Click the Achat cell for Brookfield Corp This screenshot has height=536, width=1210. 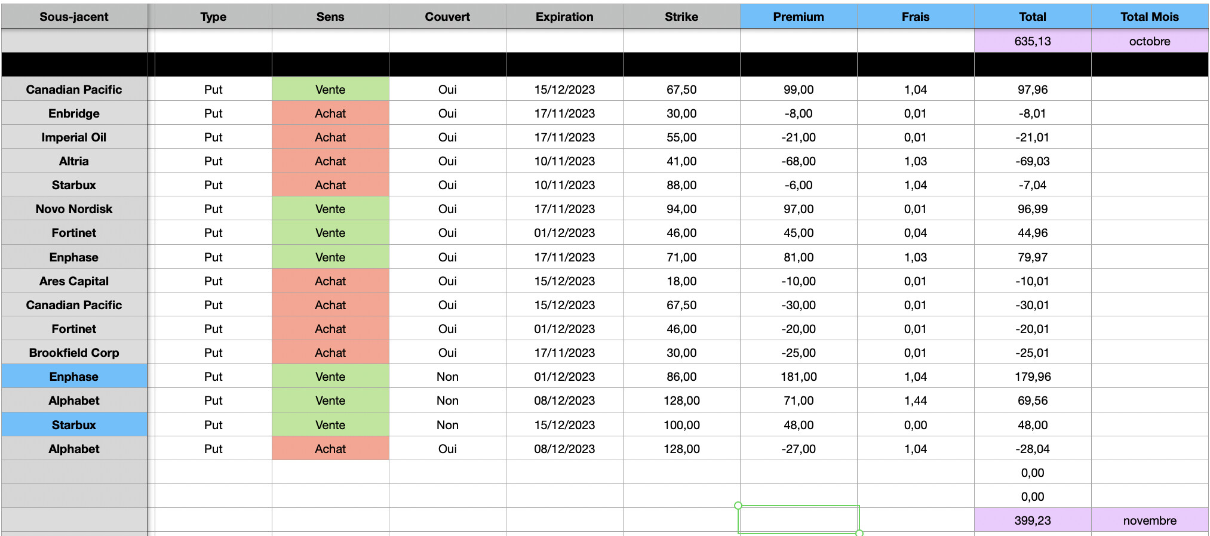pyautogui.click(x=330, y=353)
